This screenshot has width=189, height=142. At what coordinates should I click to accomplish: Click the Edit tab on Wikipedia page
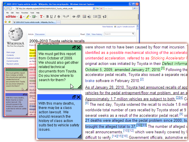(x=88, y=34)
